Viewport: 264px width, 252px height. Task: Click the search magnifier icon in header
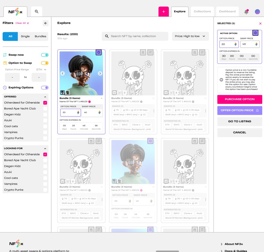[x=37, y=12]
